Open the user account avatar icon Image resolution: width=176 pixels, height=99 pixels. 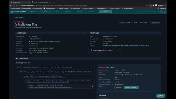click(x=161, y=12)
